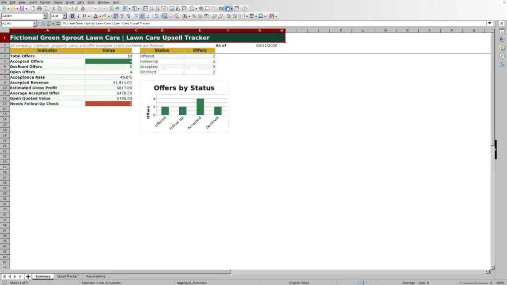Click the Cut scissors icon

click(53, 9)
